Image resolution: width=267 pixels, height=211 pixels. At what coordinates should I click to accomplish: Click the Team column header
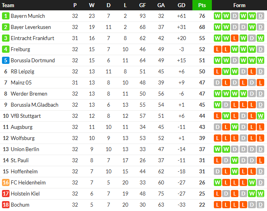click(8, 5)
